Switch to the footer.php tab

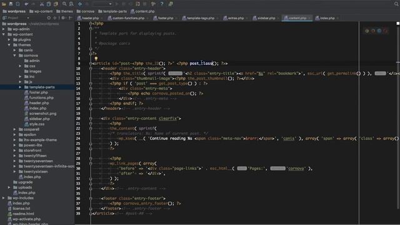(165, 18)
